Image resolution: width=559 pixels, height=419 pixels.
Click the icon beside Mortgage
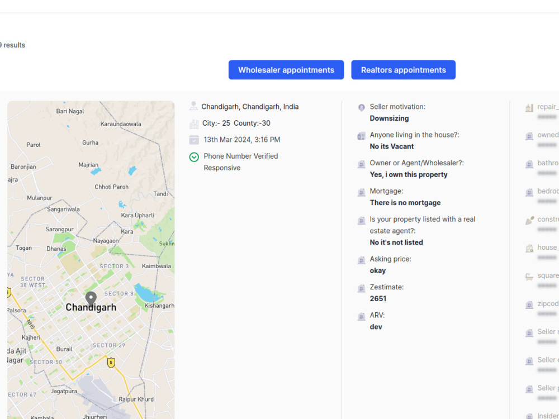pyautogui.click(x=361, y=192)
